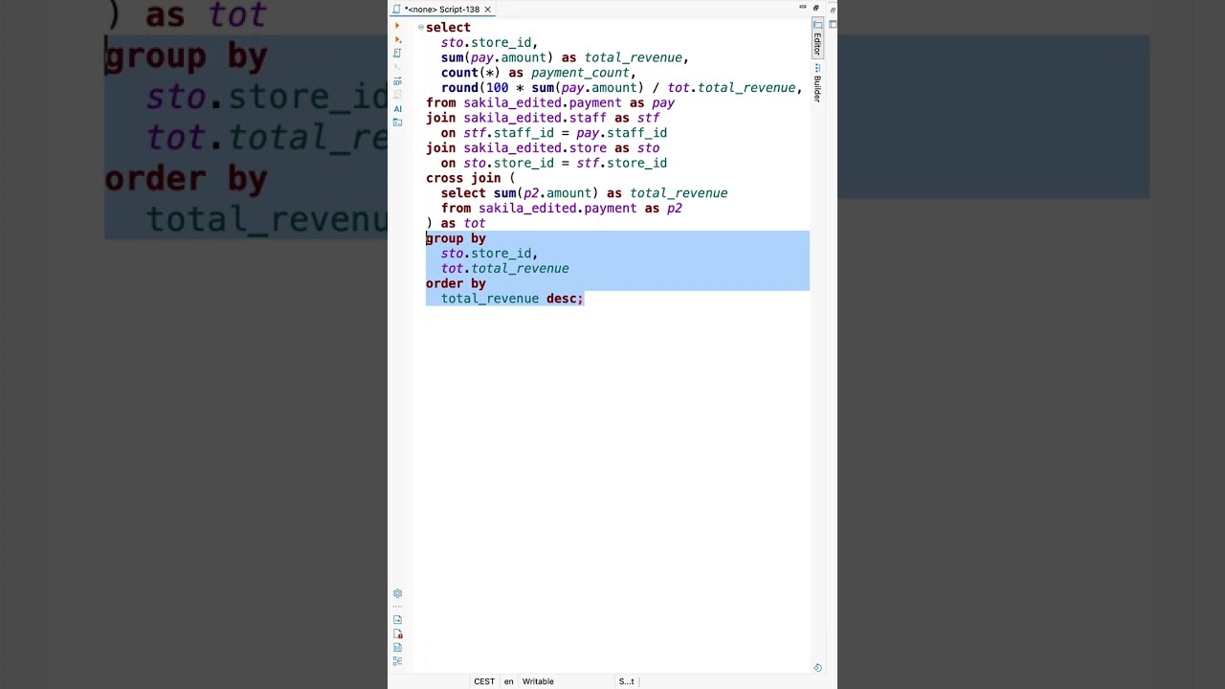Restore the side panel via top-right restore icon
Viewport: 1225px width, 689px height.
pyautogui.click(x=833, y=10)
